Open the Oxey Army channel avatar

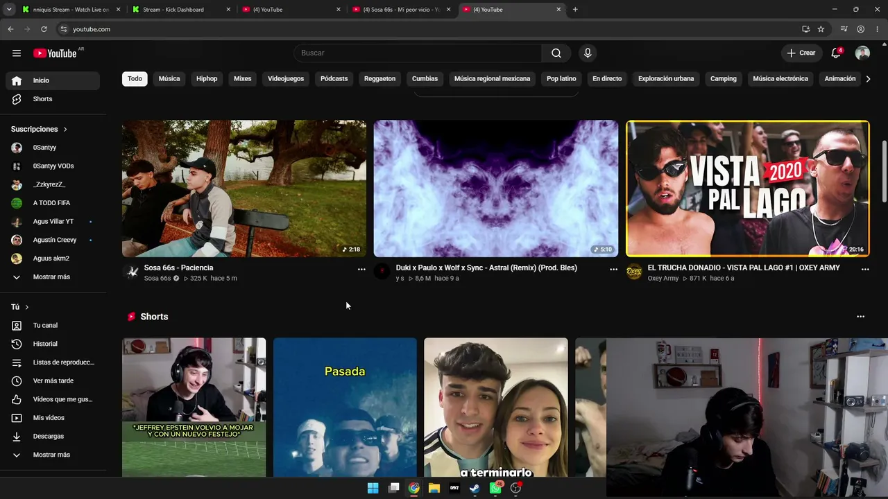[x=634, y=272]
